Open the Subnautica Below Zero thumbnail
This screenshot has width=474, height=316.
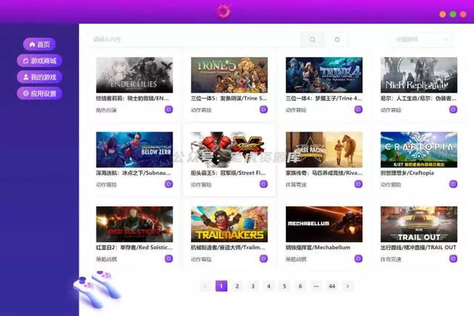[x=135, y=149]
